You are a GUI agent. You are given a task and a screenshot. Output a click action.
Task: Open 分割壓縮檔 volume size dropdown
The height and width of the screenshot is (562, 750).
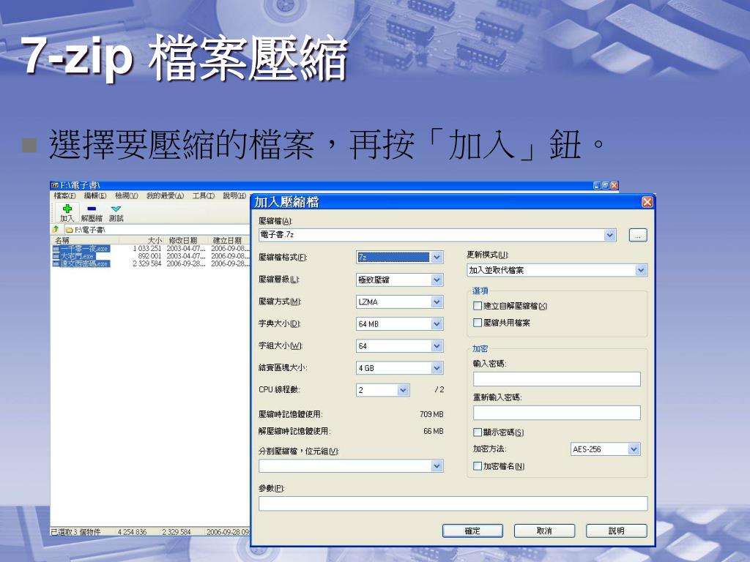(x=437, y=465)
